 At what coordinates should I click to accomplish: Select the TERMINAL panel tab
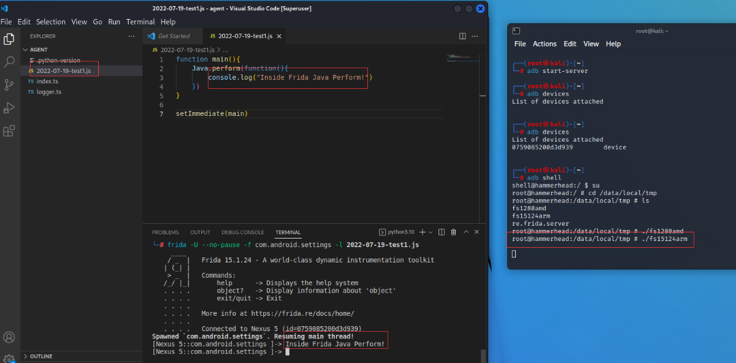(288, 232)
